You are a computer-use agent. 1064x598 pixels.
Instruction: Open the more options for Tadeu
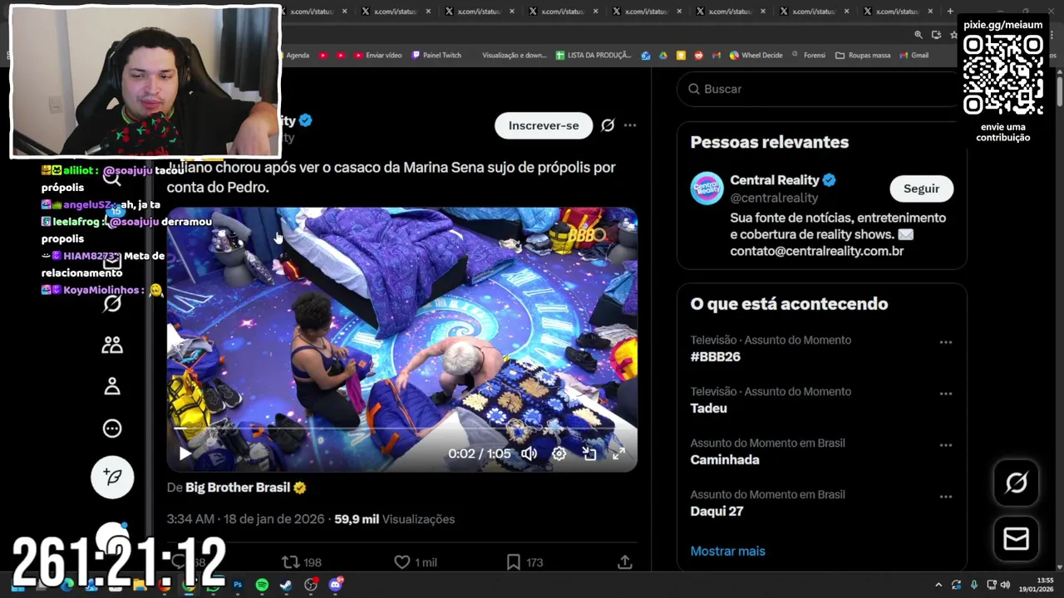point(946,394)
